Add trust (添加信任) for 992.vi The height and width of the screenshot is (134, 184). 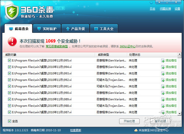coord(171,80)
